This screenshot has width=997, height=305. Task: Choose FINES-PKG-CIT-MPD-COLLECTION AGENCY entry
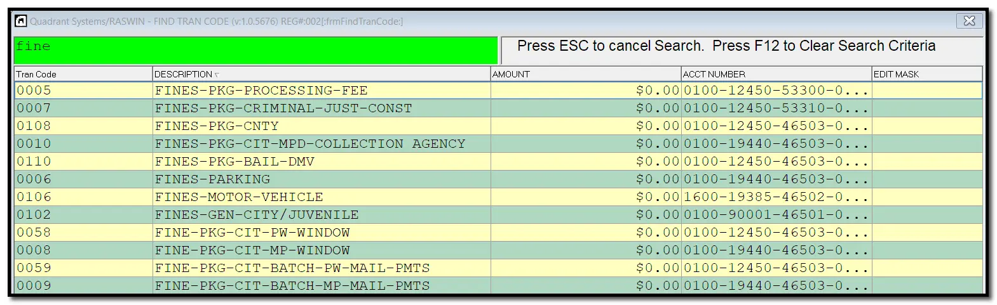tap(498, 144)
